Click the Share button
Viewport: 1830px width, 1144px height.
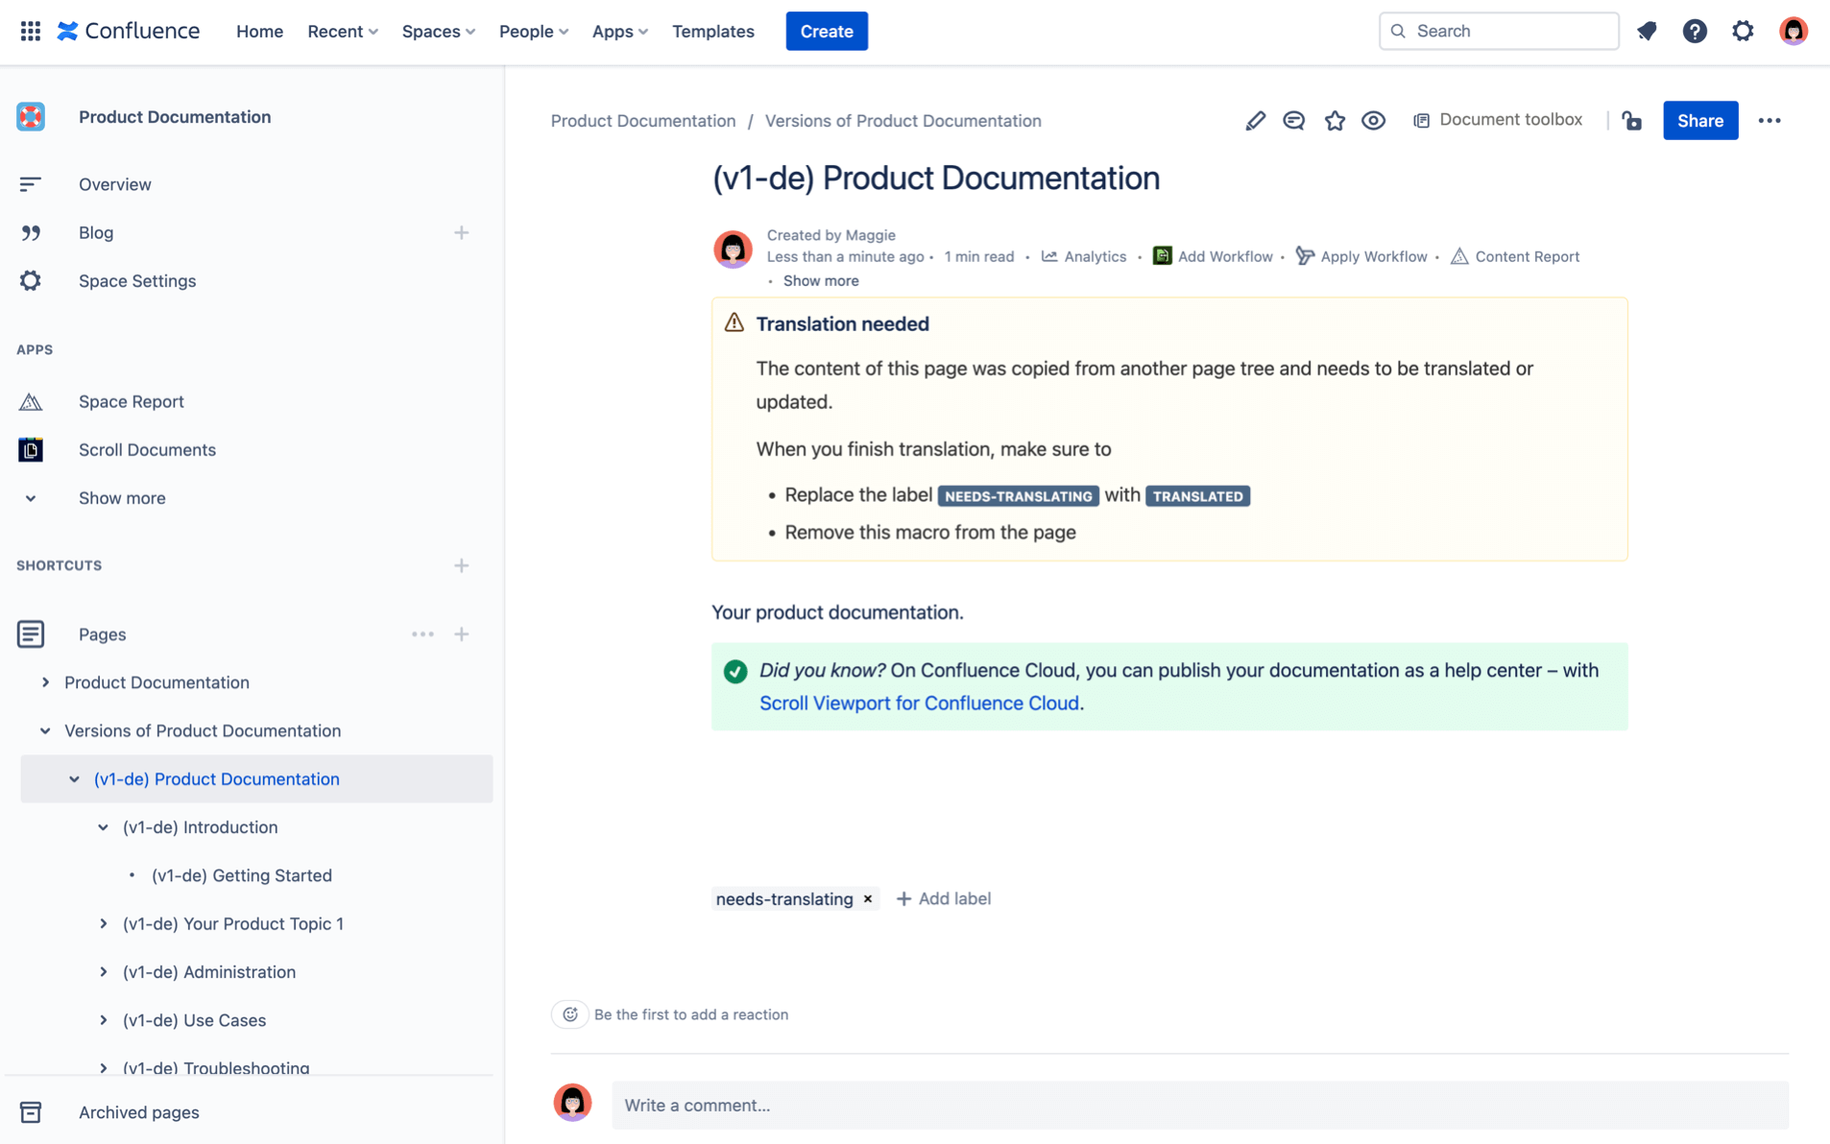[x=1699, y=121]
